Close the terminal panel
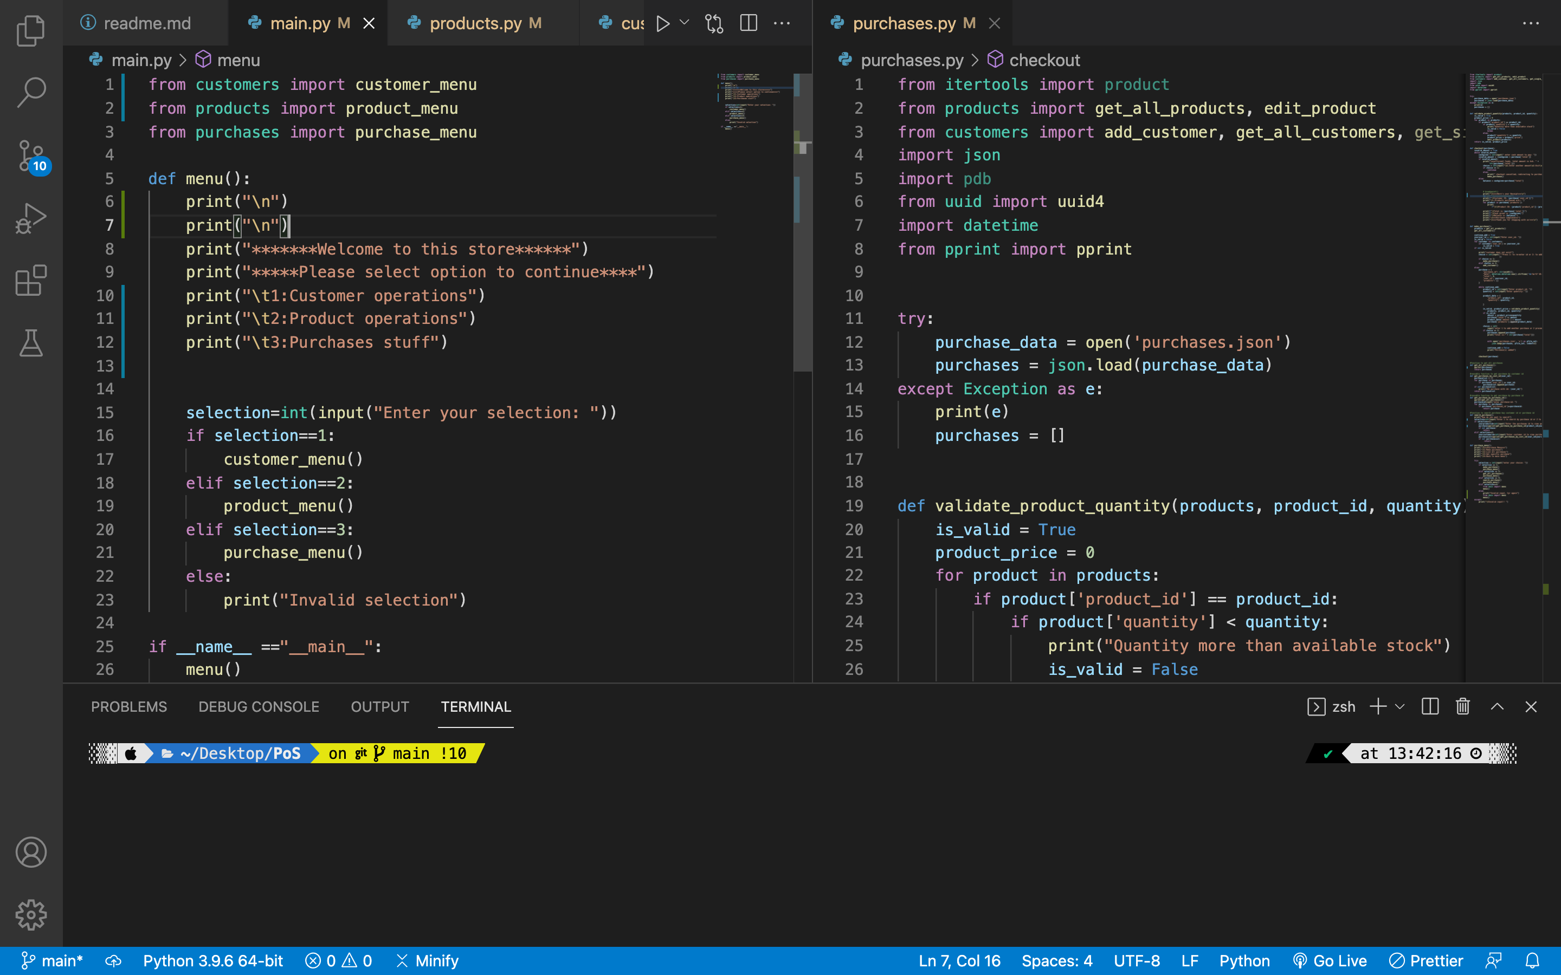The height and width of the screenshot is (975, 1561). click(x=1531, y=707)
